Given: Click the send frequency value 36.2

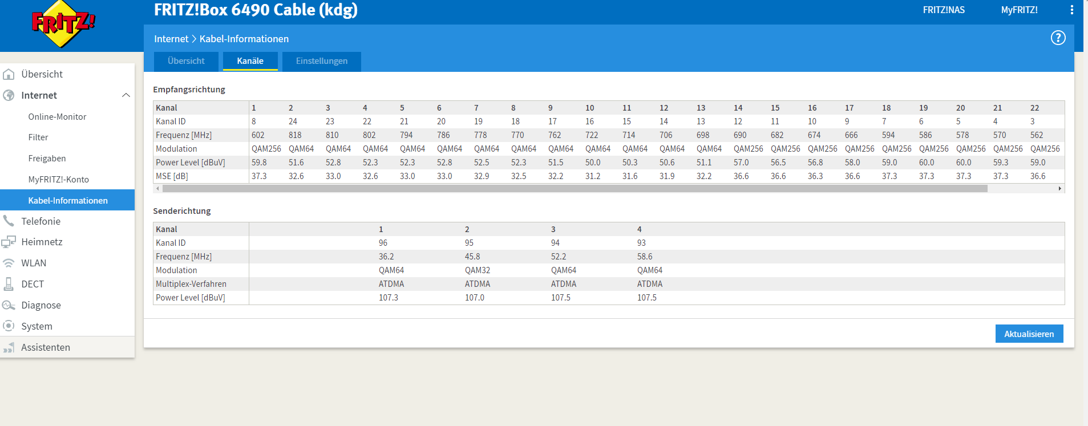Looking at the screenshot, I should tap(386, 257).
